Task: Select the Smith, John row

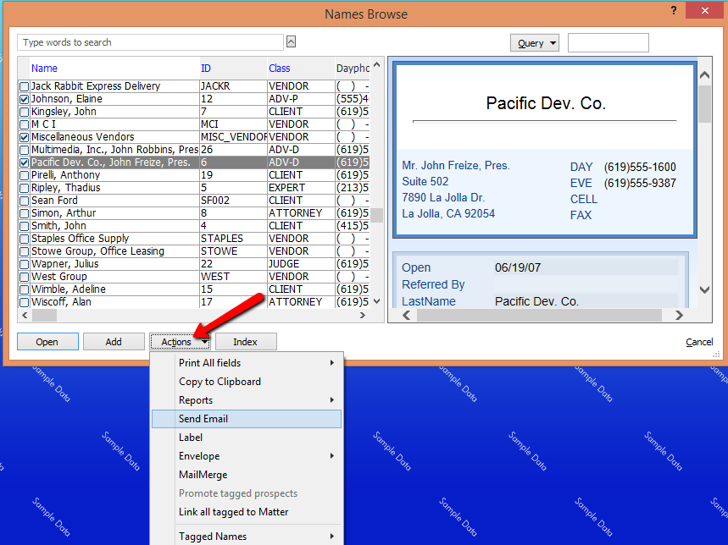Action: (x=194, y=226)
